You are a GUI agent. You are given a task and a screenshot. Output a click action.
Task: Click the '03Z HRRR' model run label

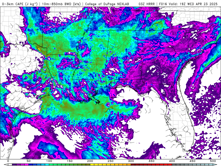[146, 4]
